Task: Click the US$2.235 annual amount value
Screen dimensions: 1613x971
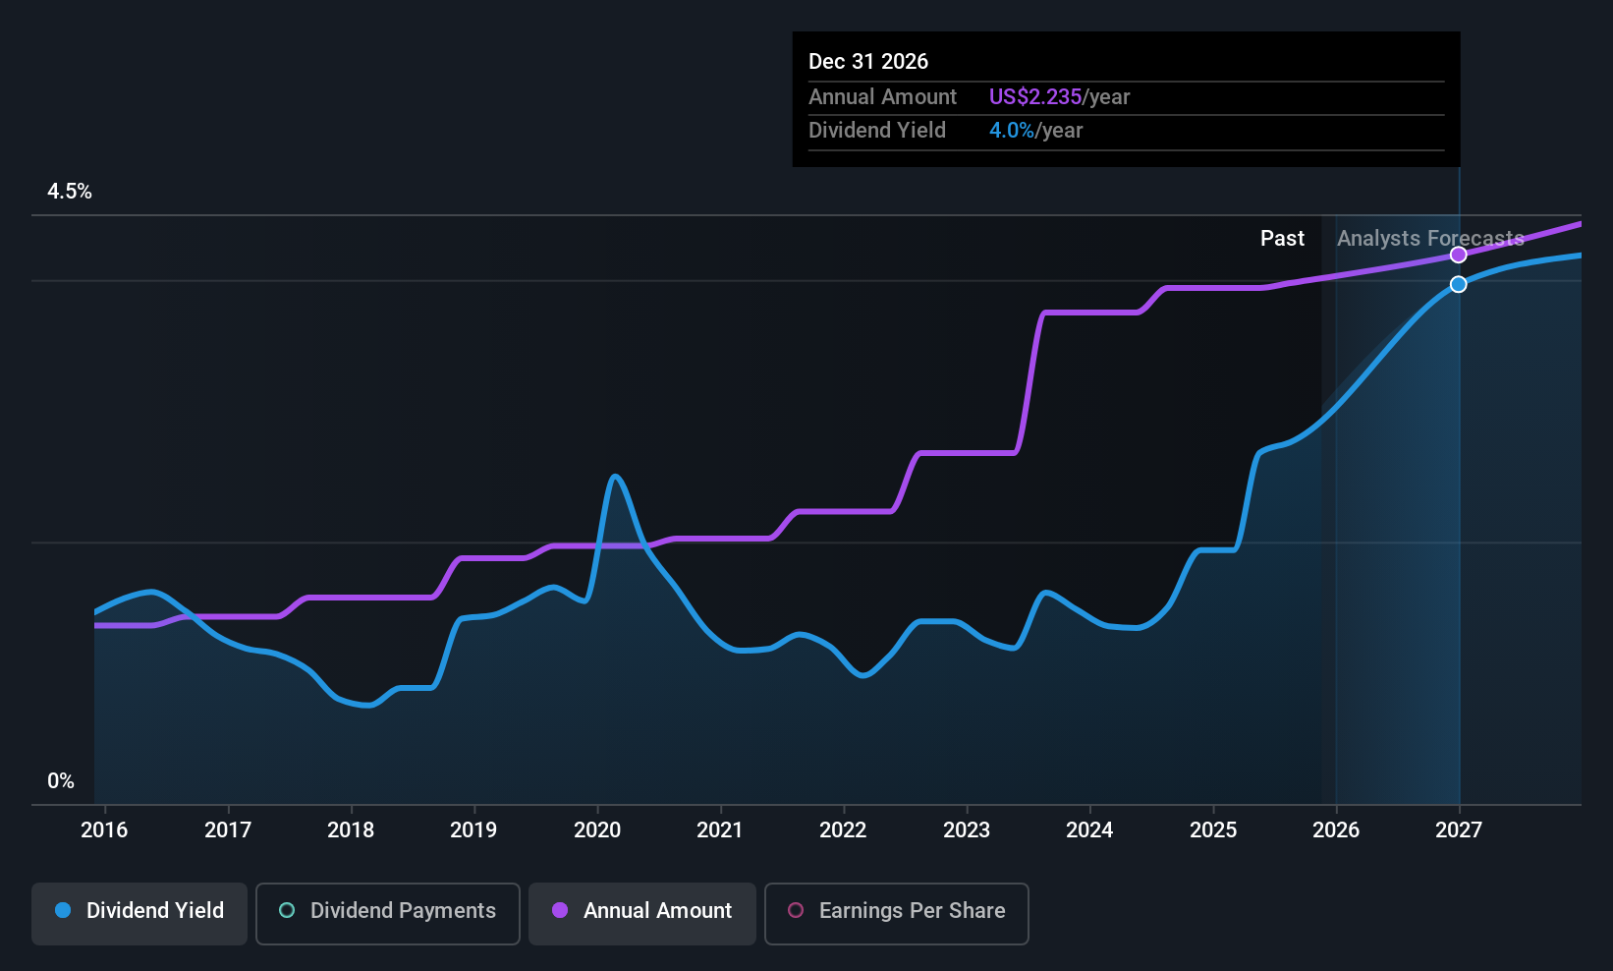Action: (1034, 97)
